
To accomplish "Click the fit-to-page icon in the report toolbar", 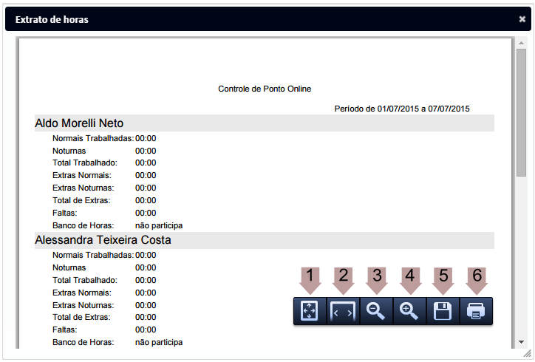I will click(x=310, y=312).
